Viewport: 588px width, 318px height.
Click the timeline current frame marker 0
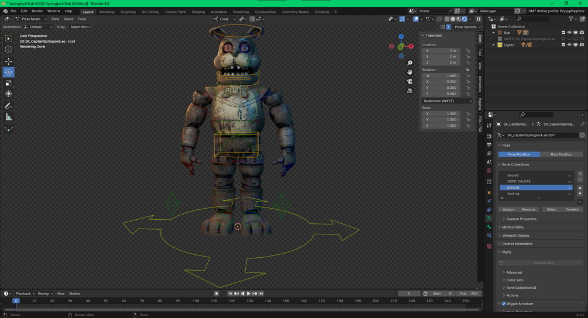click(x=16, y=301)
